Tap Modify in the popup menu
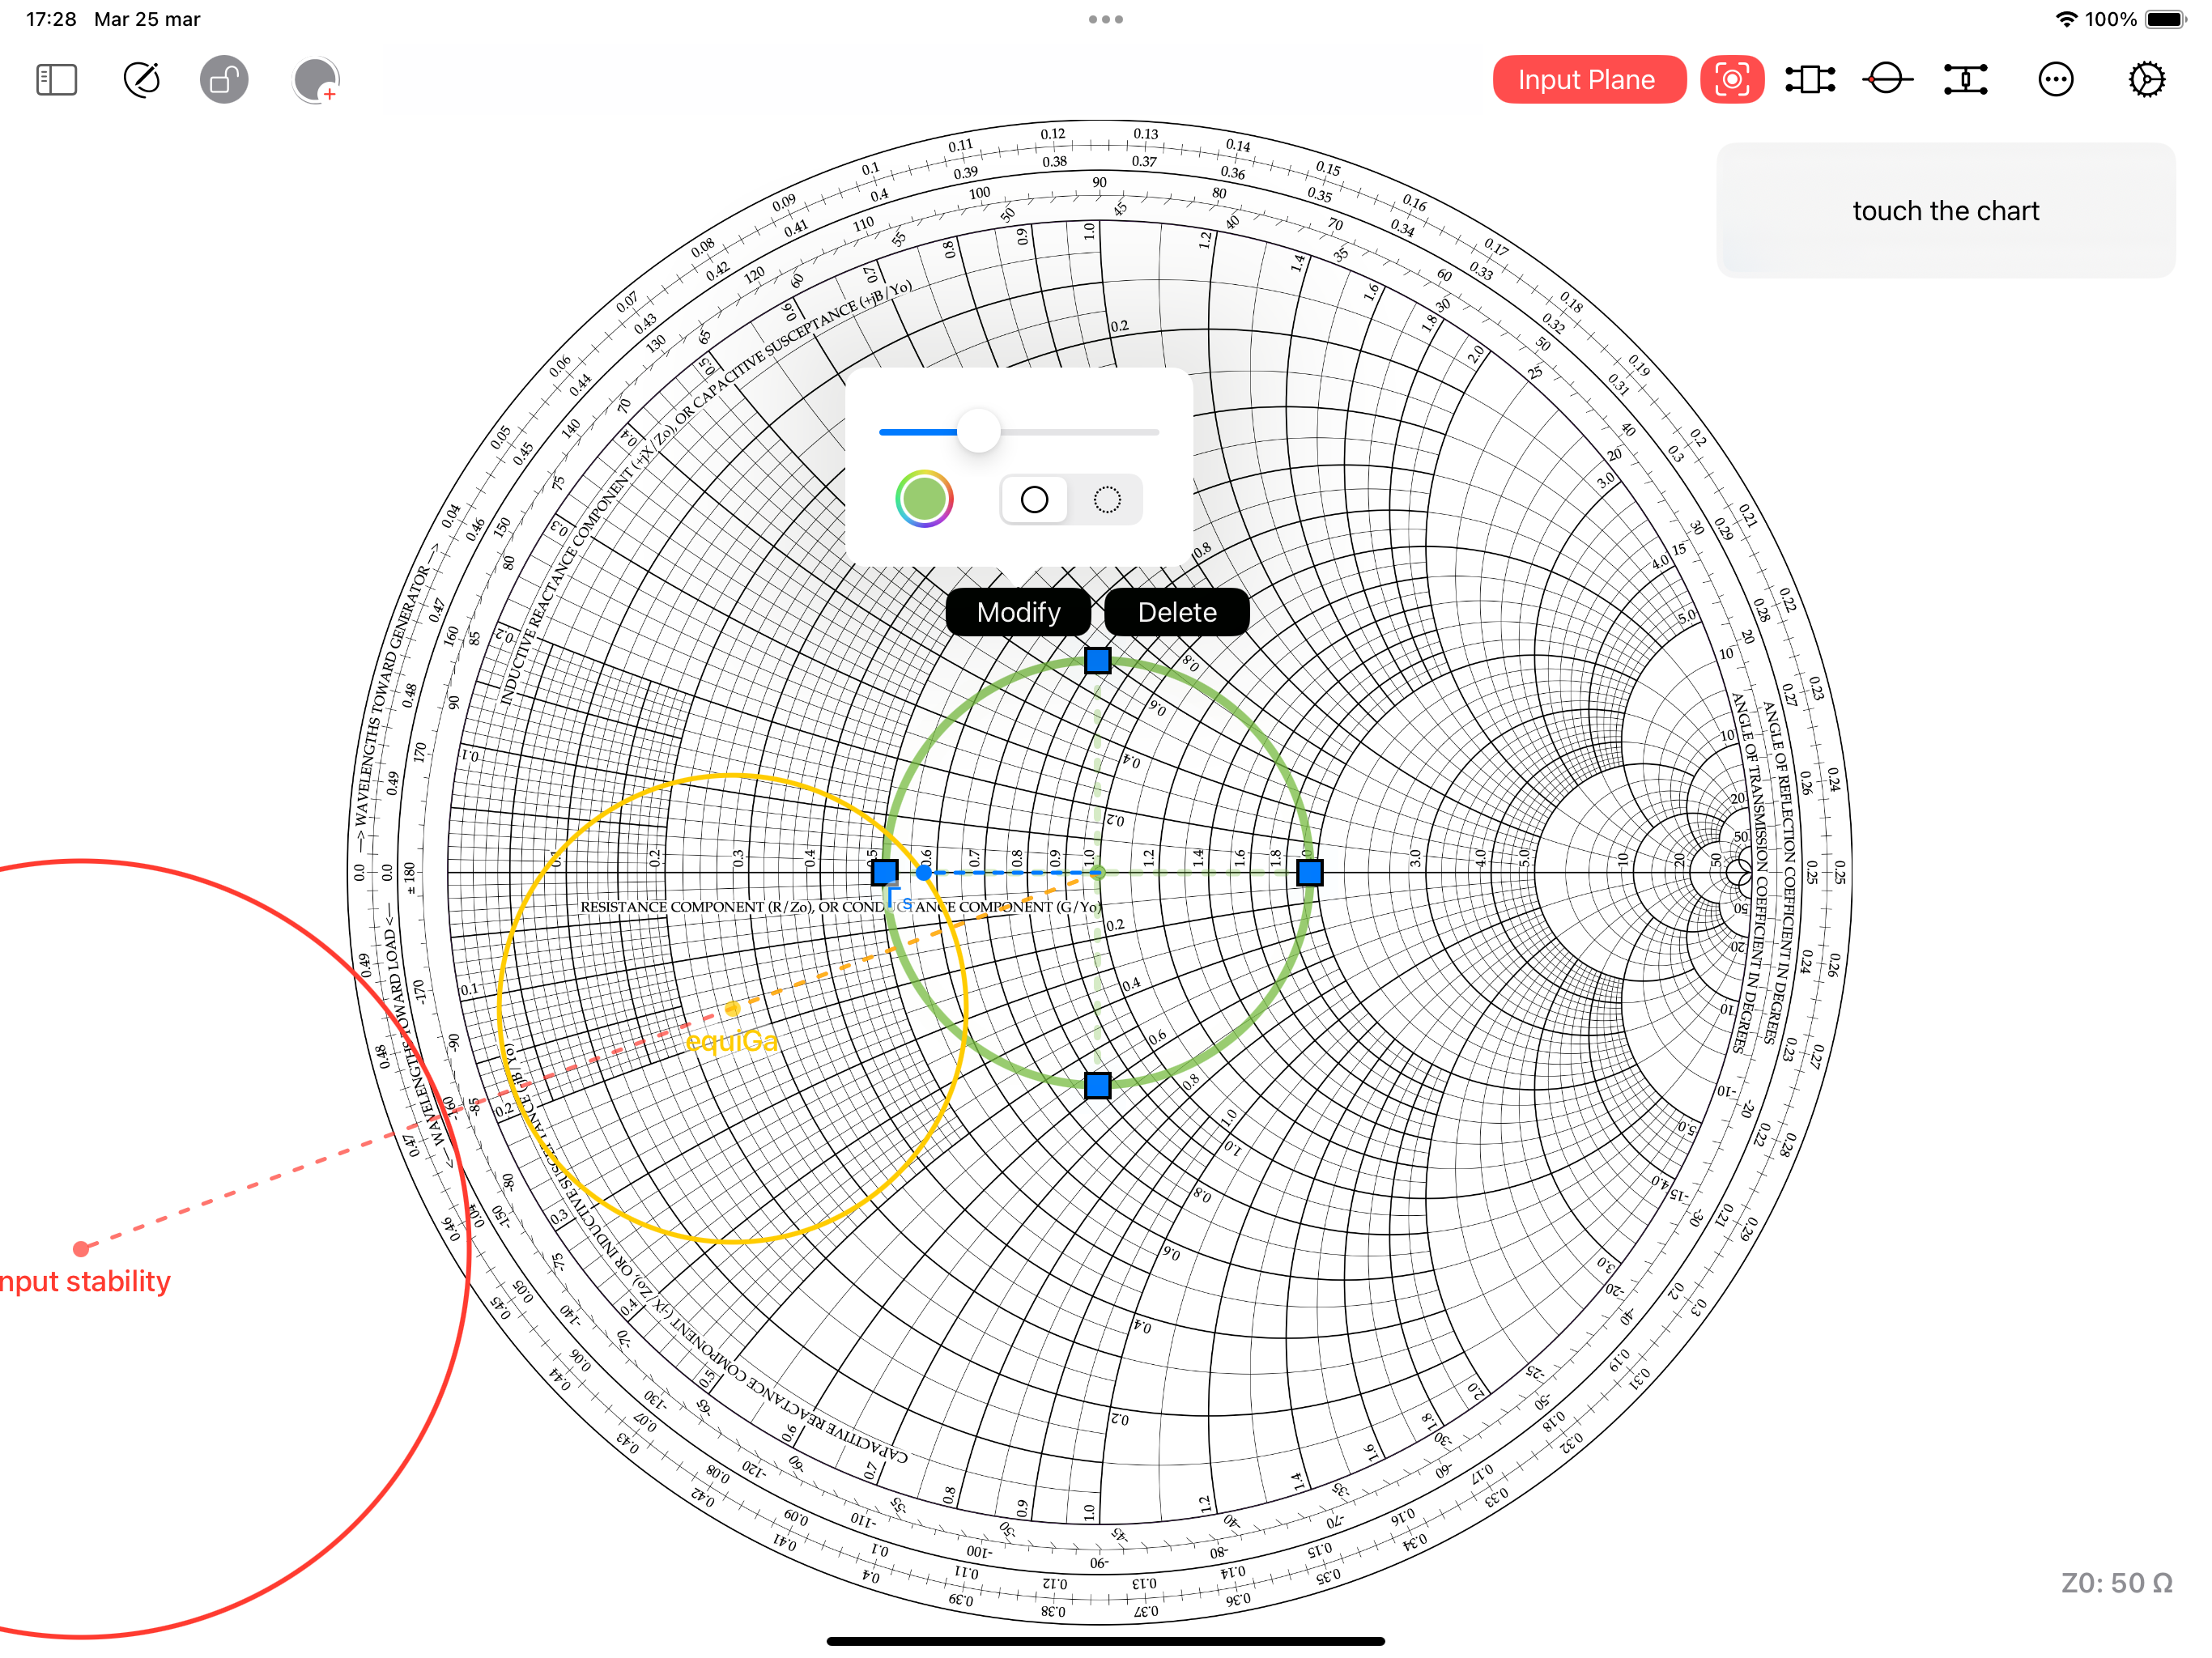The image size is (2212, 1658). point(1018,612)
